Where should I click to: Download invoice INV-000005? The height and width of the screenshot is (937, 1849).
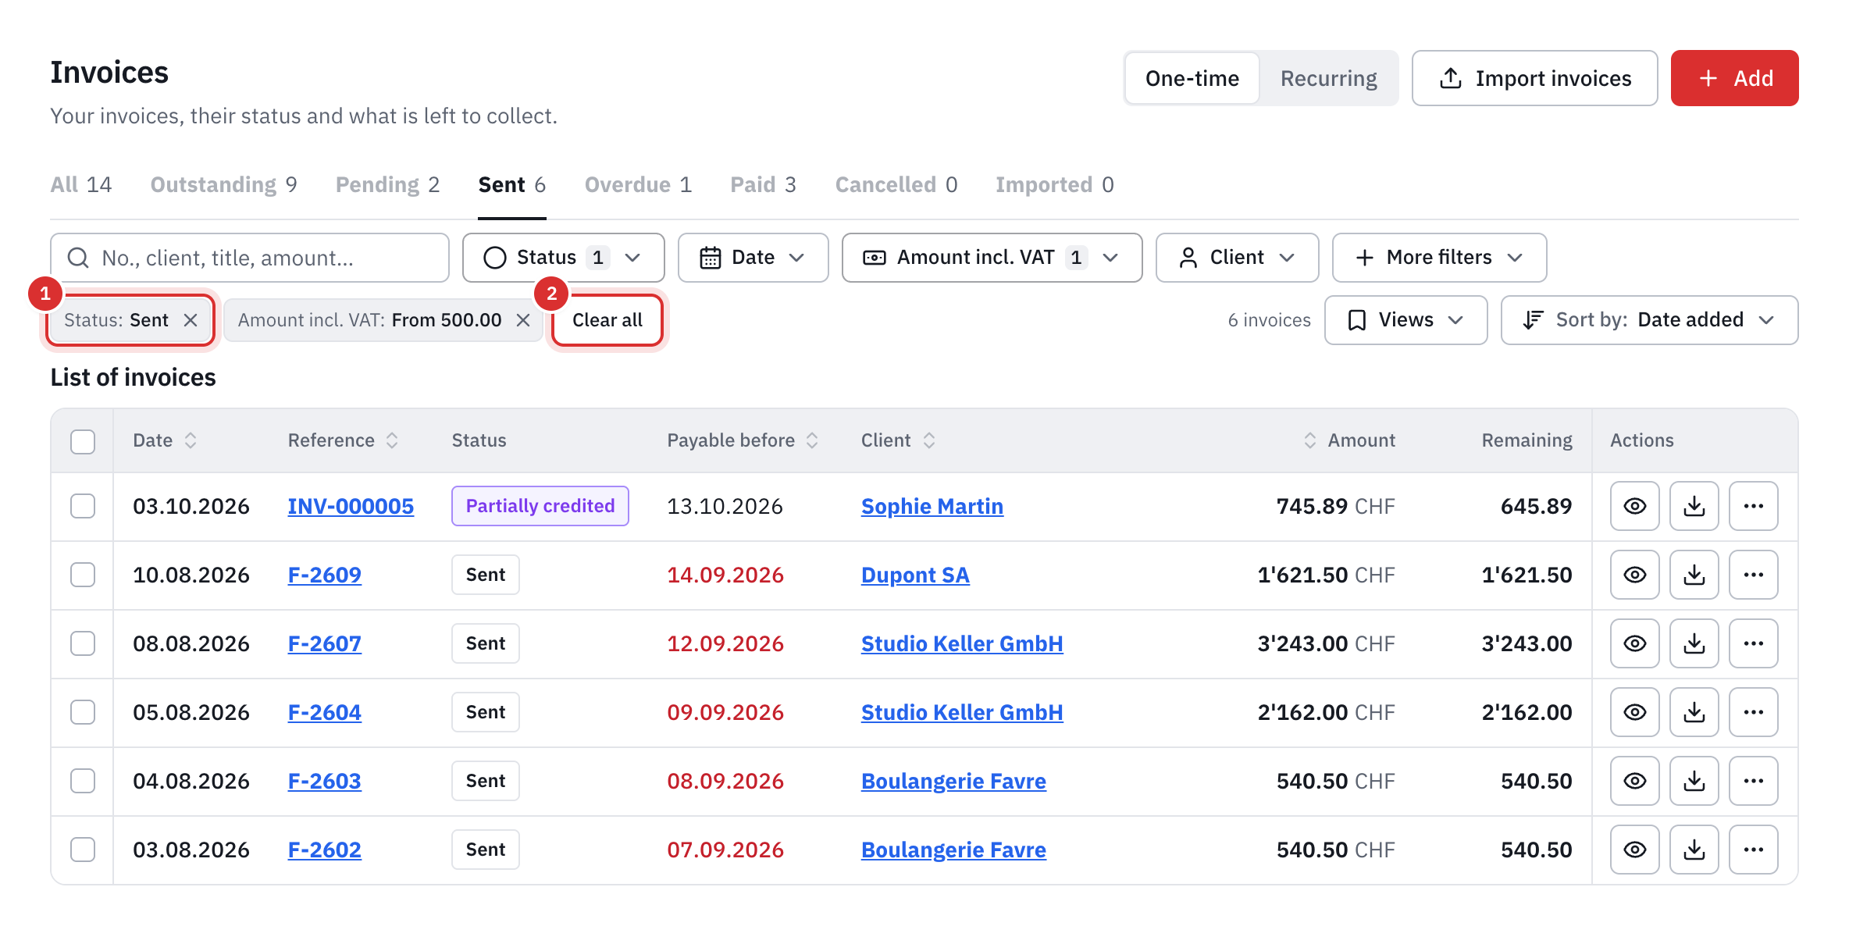(1694, 506)
